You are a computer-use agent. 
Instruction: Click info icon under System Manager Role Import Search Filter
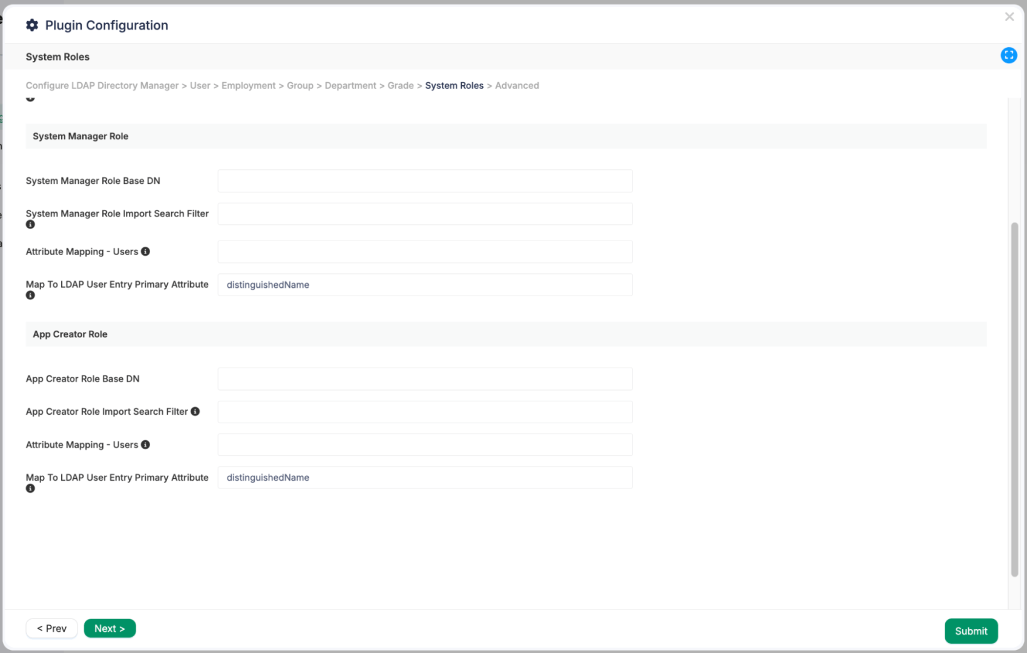tap(30, 225)
